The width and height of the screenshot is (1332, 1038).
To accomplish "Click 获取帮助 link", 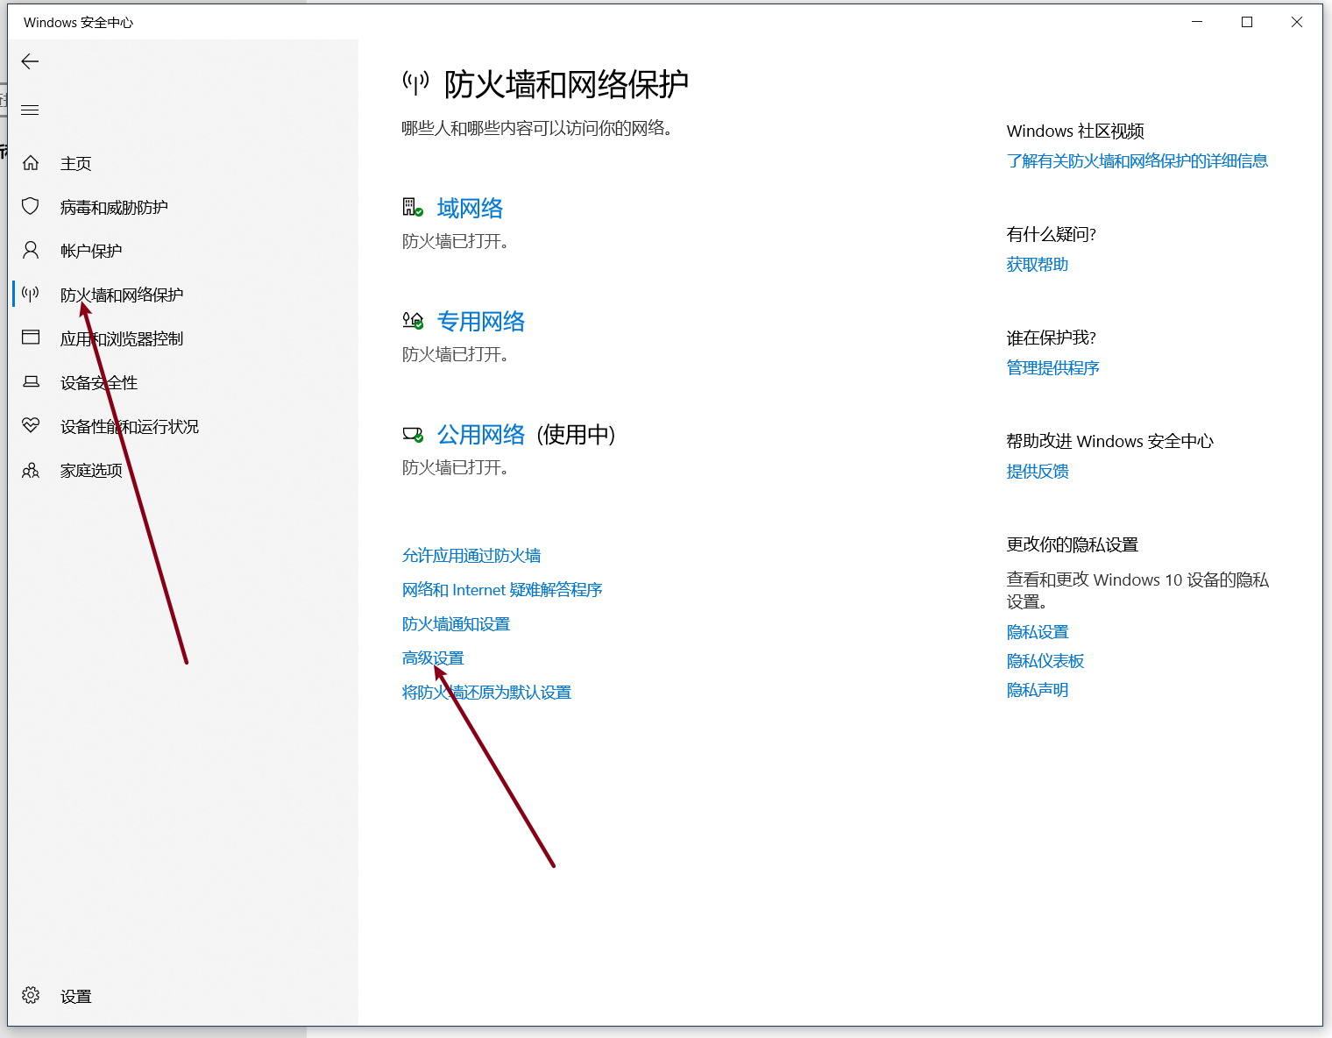I will click(x=1038, y=265).
